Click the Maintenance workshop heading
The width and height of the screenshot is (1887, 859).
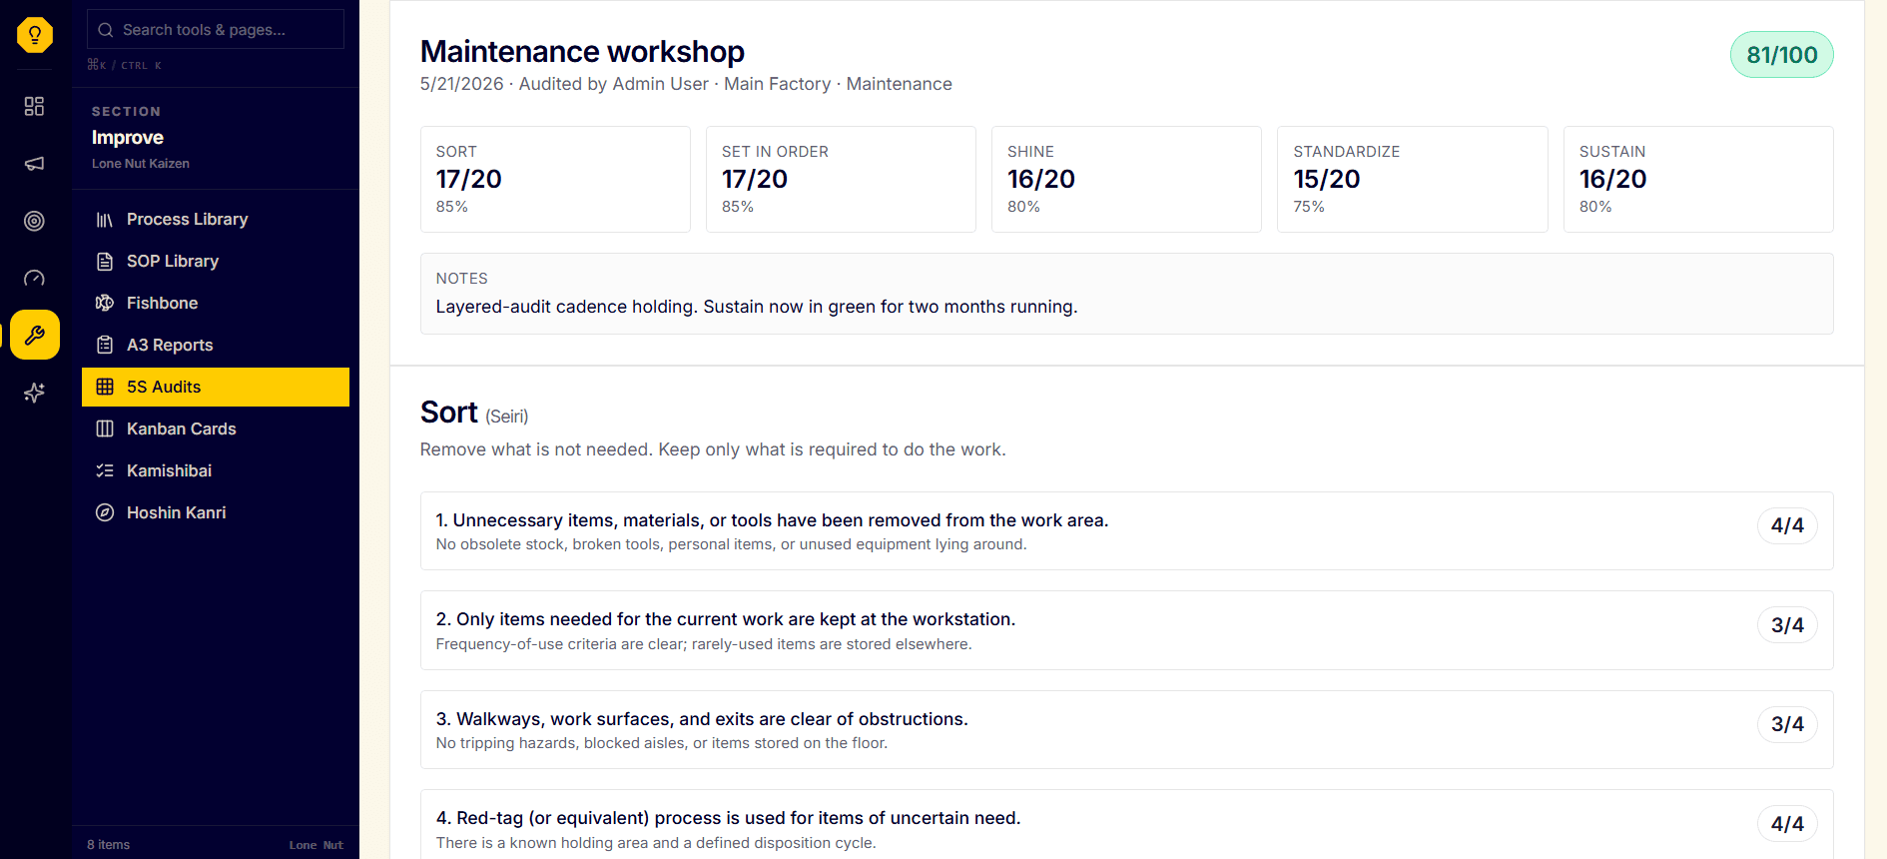[582, 51]
